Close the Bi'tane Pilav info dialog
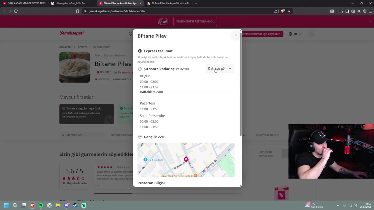The height and width of the screenshot is (210, 374). point(236,35)
